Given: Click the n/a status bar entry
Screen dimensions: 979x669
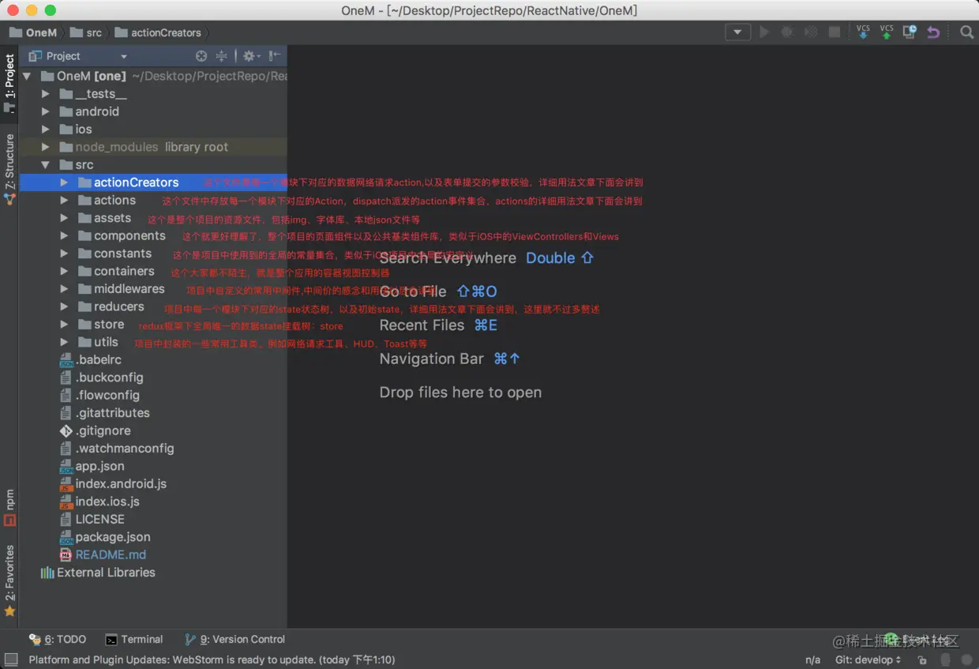Looking at the screenshot, I should coord(812,660).
